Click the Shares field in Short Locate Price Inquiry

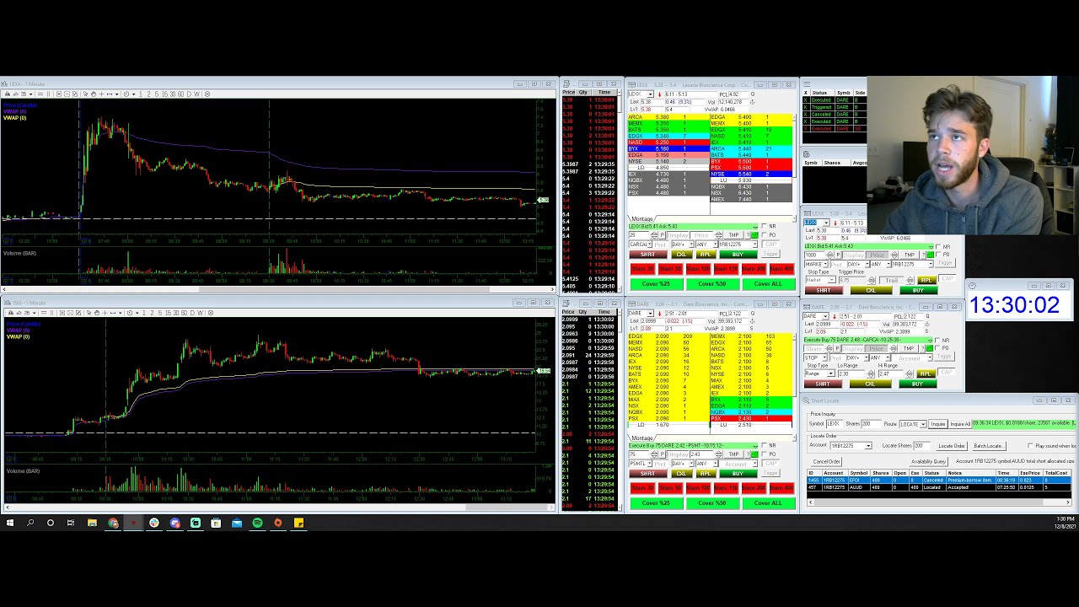872,424
